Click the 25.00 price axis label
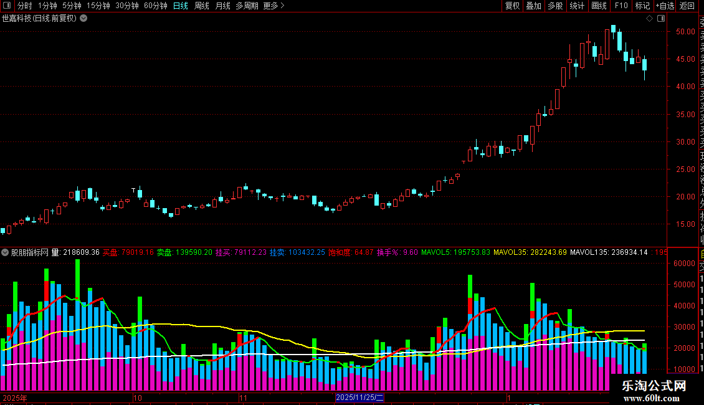 coord(685,169)
